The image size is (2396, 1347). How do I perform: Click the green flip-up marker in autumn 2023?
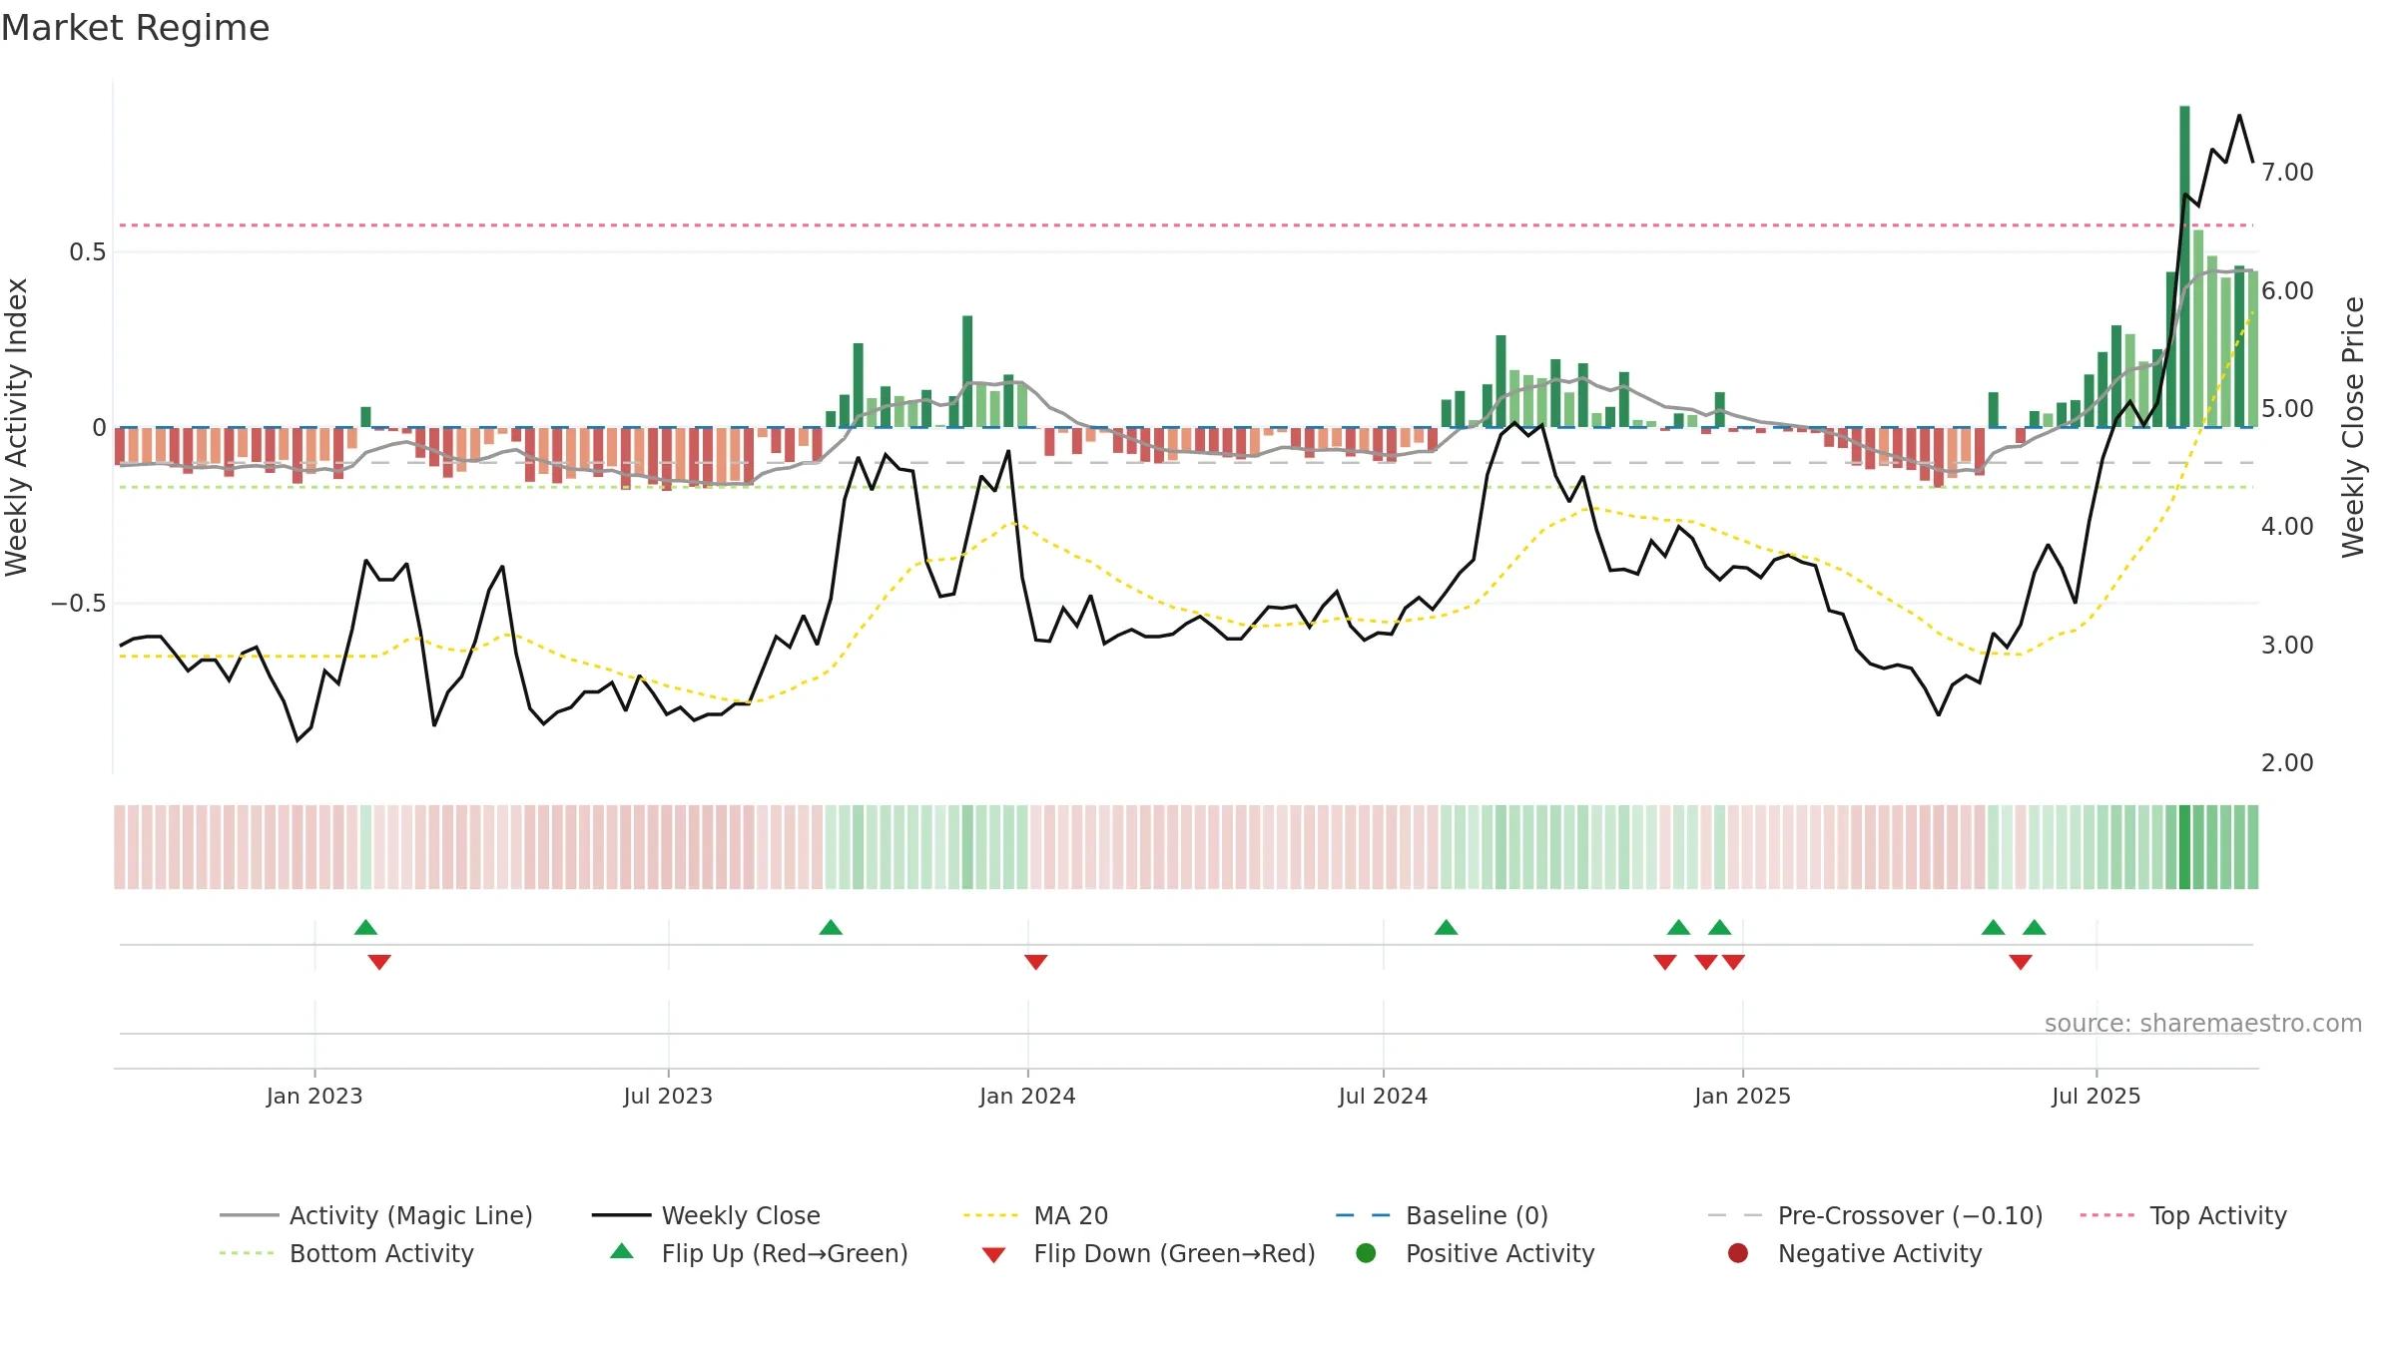(x=831, y=927)
